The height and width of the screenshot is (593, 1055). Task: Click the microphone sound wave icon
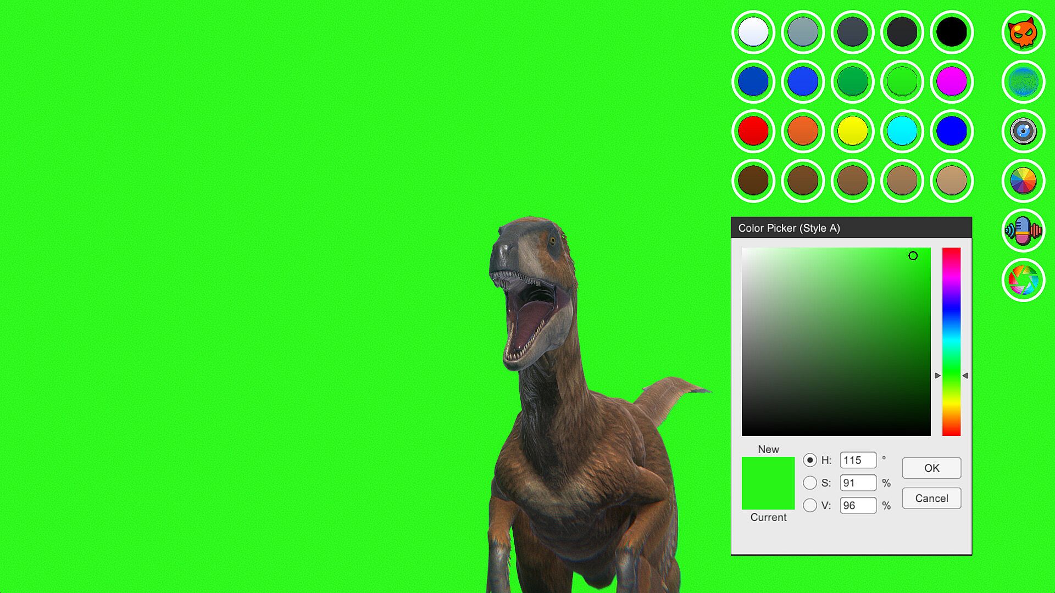point(1023,231)
